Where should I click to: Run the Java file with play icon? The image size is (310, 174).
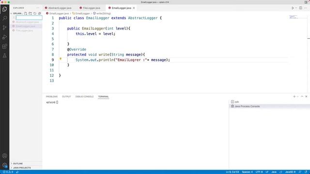293,8
